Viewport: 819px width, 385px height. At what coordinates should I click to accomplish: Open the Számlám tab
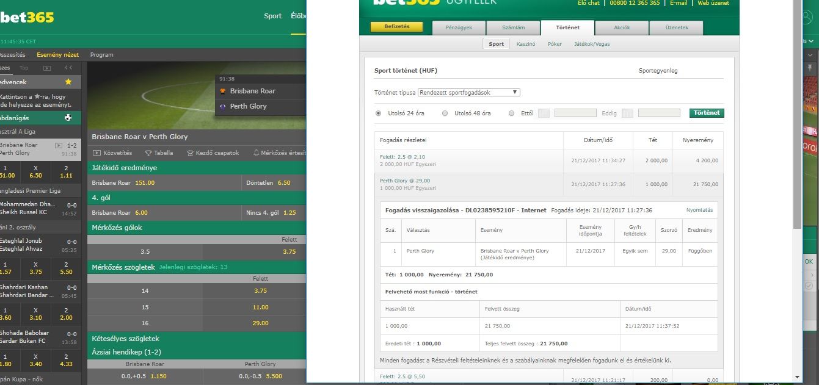pyautogui.click(x=513, y=27)
